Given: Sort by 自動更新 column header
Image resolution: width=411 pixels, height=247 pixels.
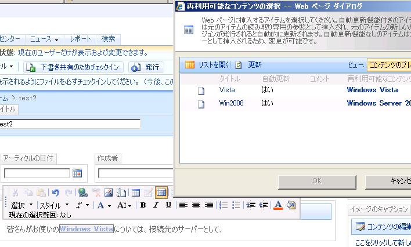Looking at the screenshot, I should [x=276, y=79].
